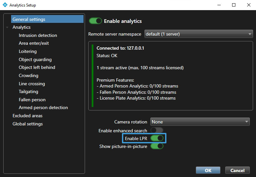Open Global settings page

[x=27, y=124]
